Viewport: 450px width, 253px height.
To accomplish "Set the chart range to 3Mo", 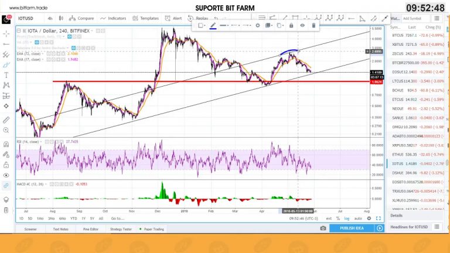I will coord(52,218).
